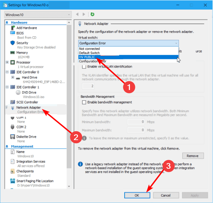214x203 pixels.
Task: Click the Apply button
Action: [195, 195]
